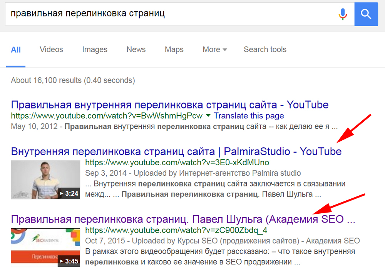The height and width of the screenshot is (276, 385).
Task: Click the 3:45 SEO Академия video thumbnail
Action: 45,248
